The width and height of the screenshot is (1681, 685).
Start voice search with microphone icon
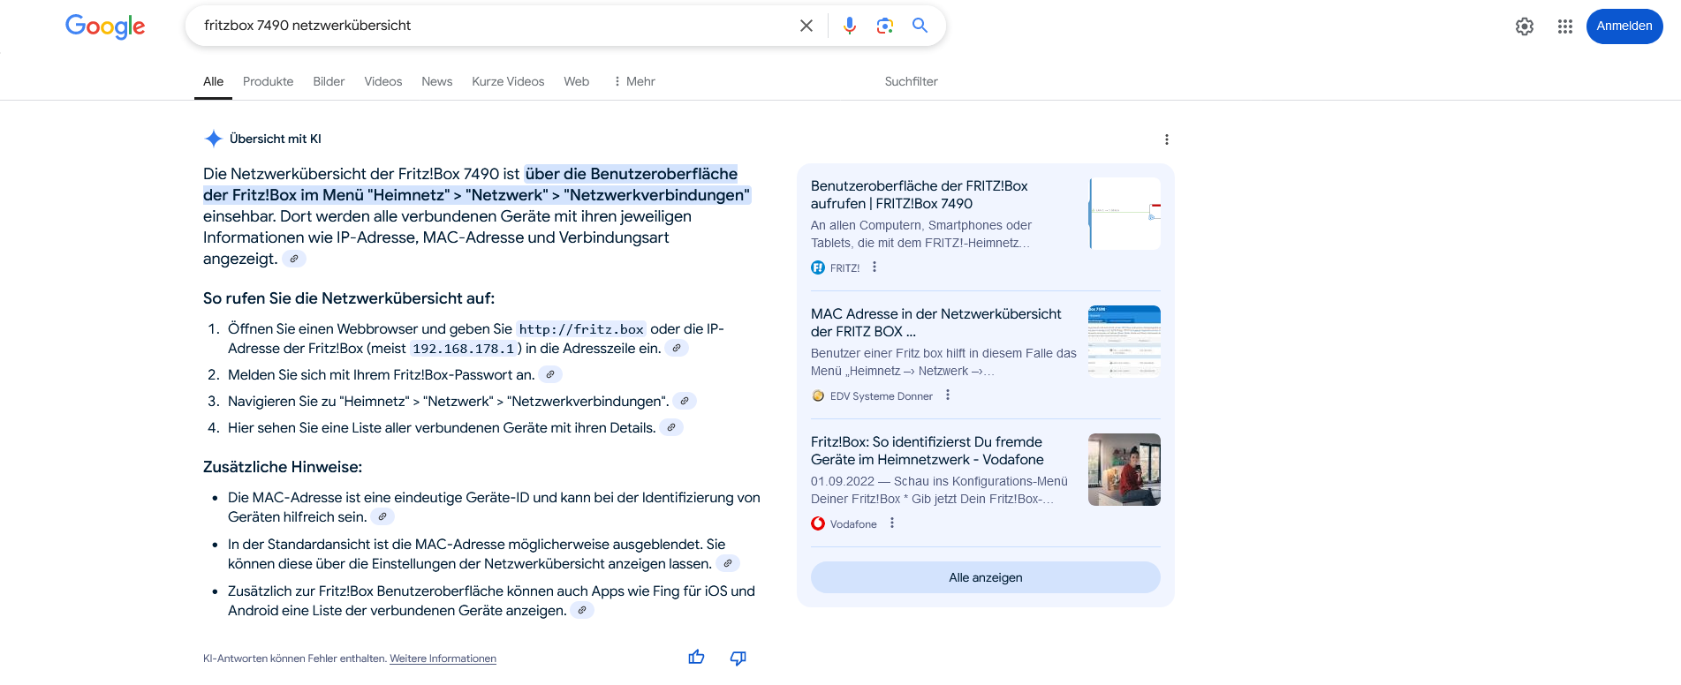(x=850, y=26)
